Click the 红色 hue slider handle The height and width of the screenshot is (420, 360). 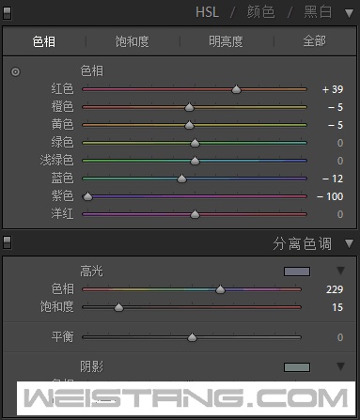click(x=236, y=89)
